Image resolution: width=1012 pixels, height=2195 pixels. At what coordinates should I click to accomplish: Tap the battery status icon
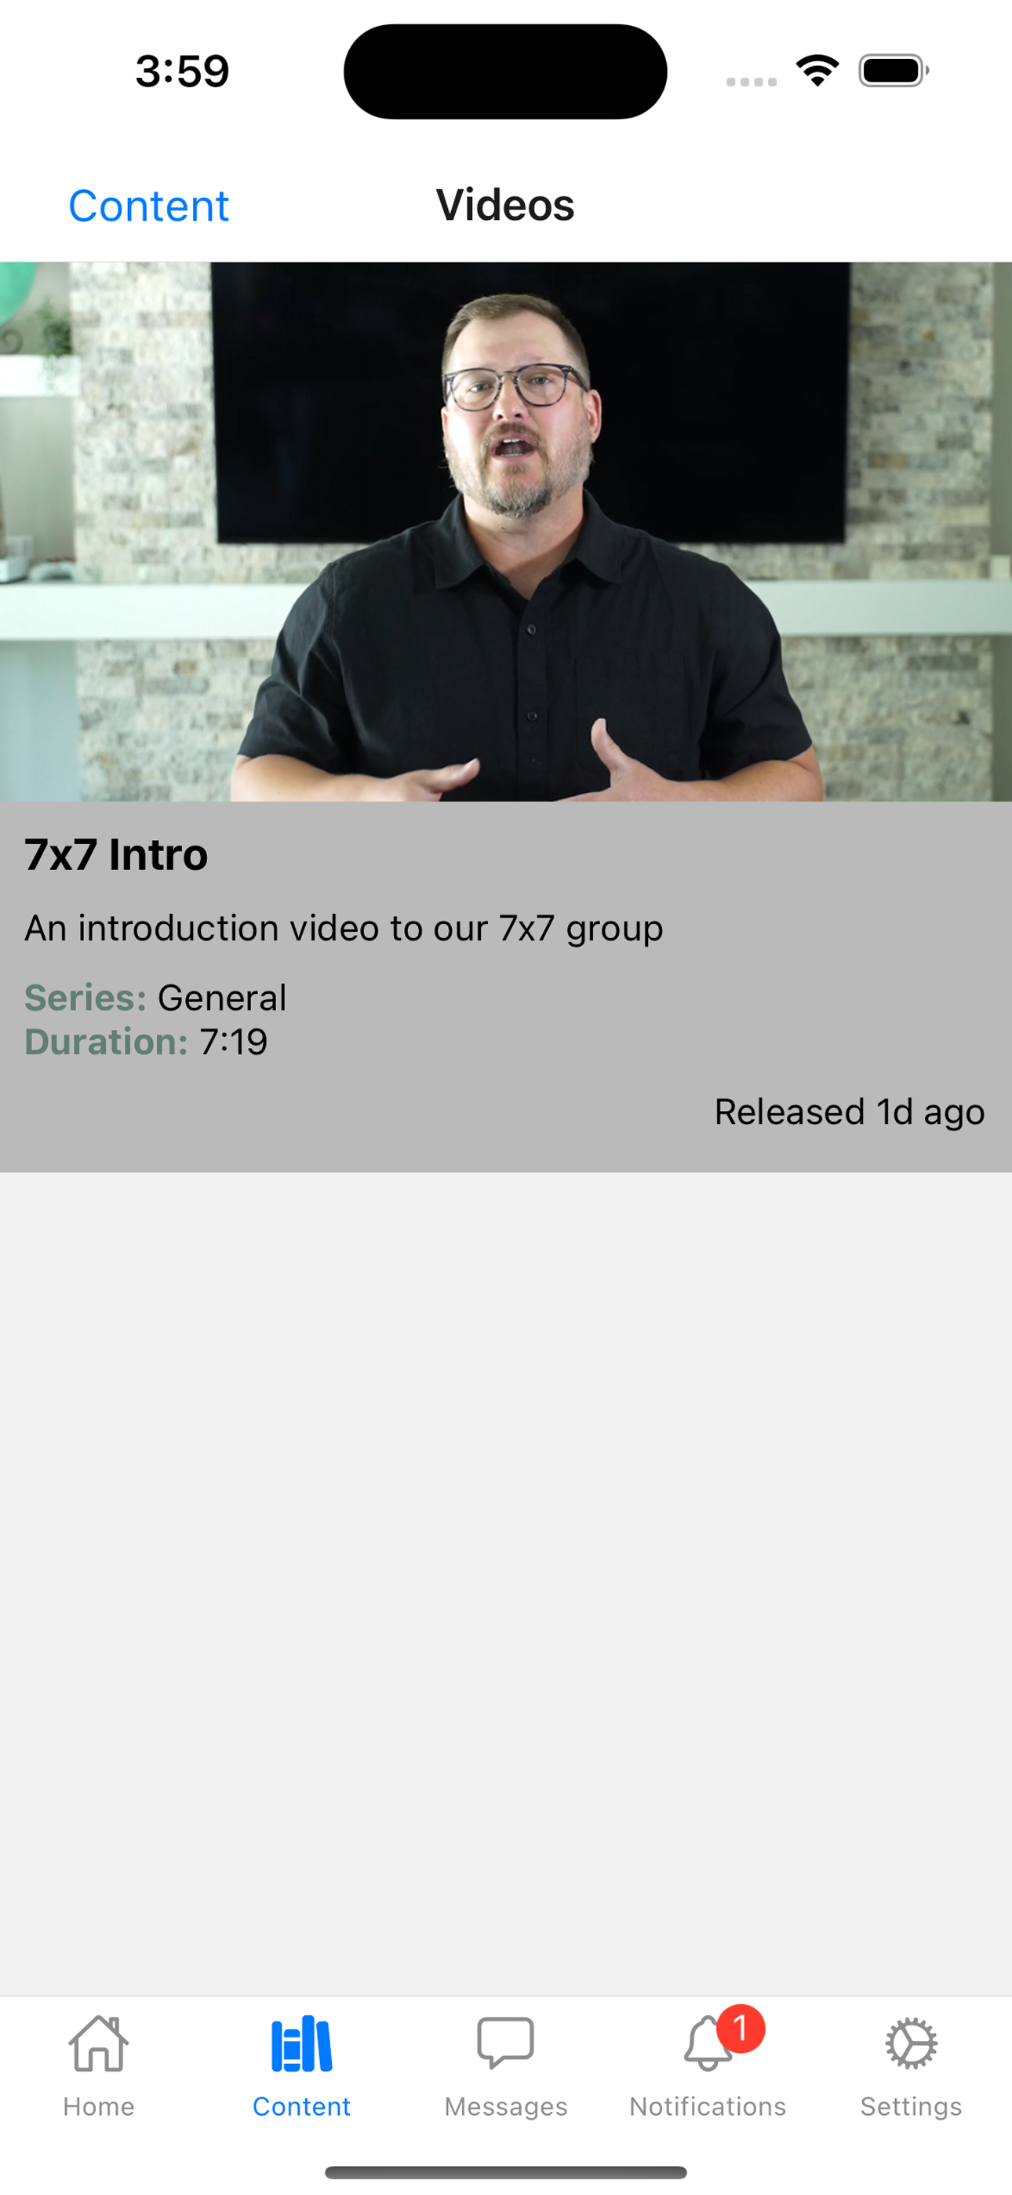[894, 71]
